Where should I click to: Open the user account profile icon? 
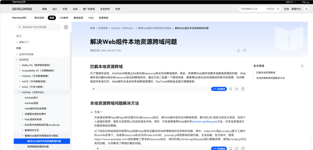point(306,9)
